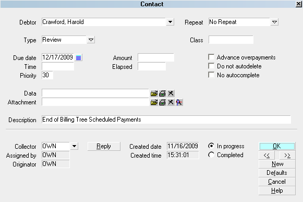The image size is (303, 202).
Task: Click the delete tool icon beside Attachment field
Action: pyautogui.click(x=171, y=102)
